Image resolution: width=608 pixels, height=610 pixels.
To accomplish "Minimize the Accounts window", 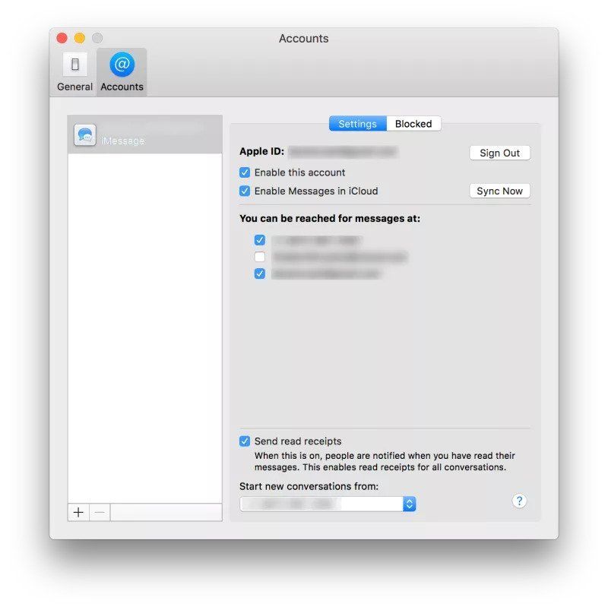I will pos(79,37).
